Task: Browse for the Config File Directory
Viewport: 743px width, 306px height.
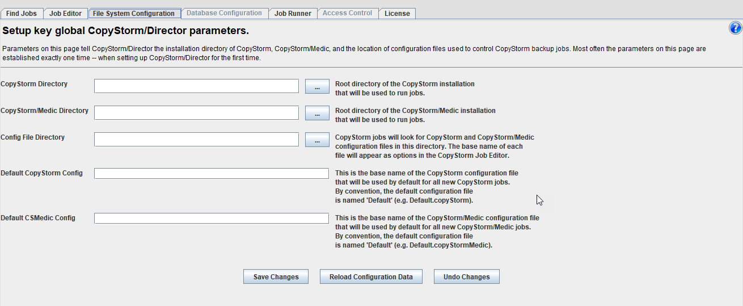Action: point(317,140)
